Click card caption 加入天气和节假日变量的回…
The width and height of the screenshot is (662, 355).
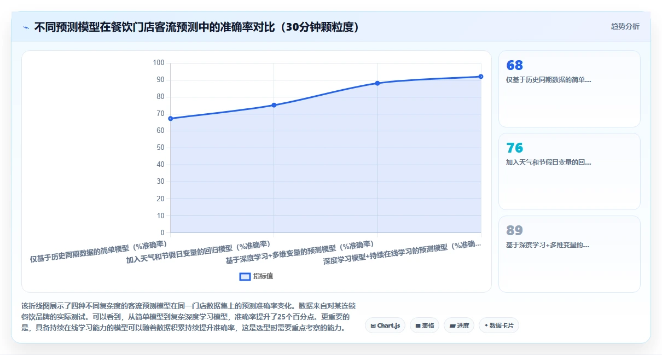549,162
